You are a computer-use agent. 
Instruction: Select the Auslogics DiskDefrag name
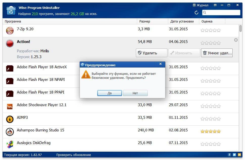[34, 143]
